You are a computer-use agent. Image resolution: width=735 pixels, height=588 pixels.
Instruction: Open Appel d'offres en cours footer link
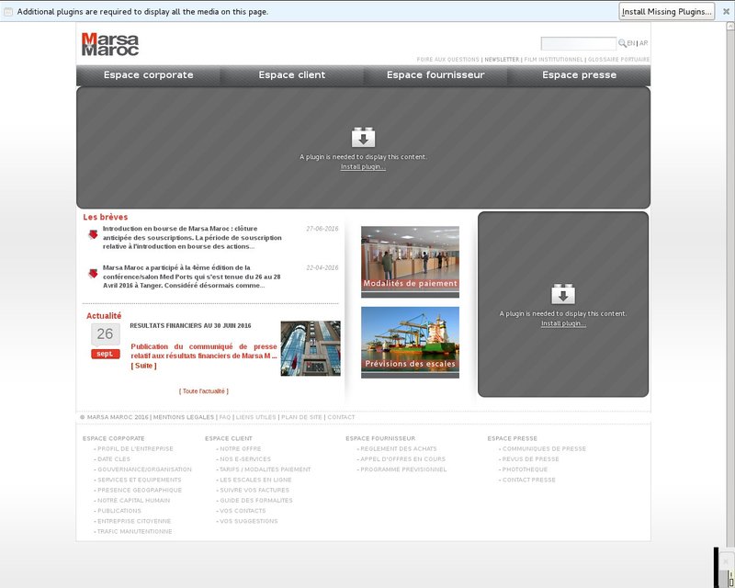tap(403, 459)
